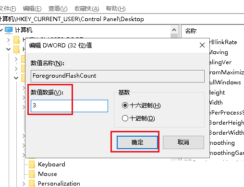The height and width of the screenshot is (187, 244).
Task: Select the 计算机 computer icon
Action: click(9, 30)
